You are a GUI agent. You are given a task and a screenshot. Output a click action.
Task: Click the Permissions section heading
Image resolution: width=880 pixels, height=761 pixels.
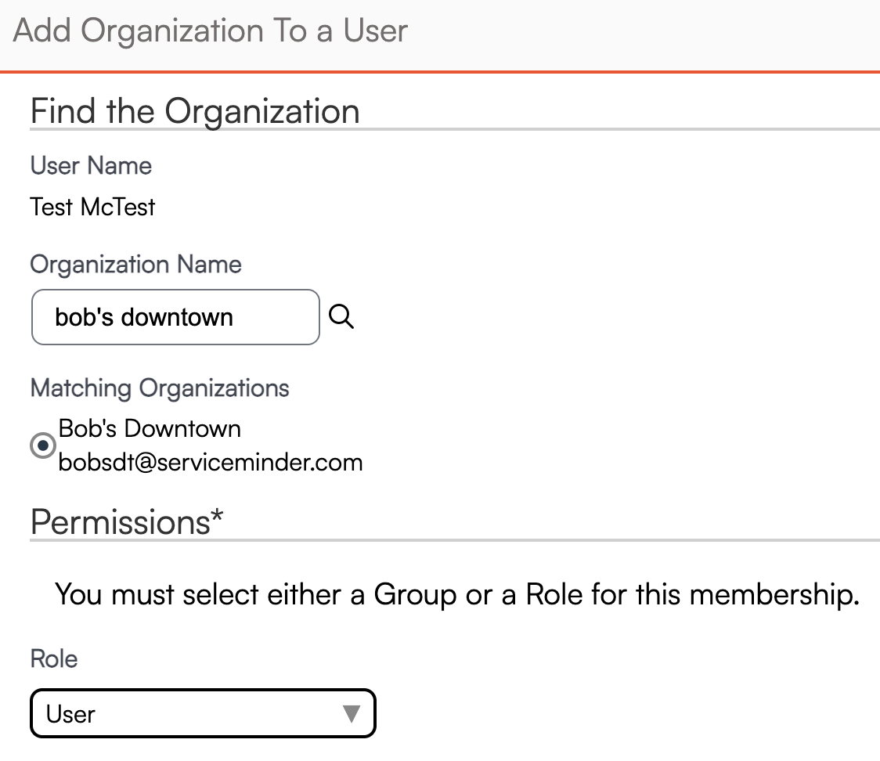click(x=120, y=521)
